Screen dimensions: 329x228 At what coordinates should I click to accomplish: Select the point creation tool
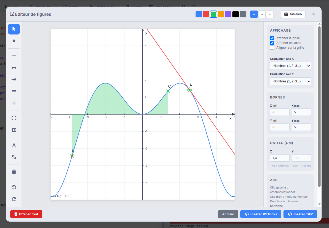(14, 41)
